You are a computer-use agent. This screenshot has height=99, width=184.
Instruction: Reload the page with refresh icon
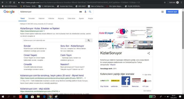click(10, 2)
